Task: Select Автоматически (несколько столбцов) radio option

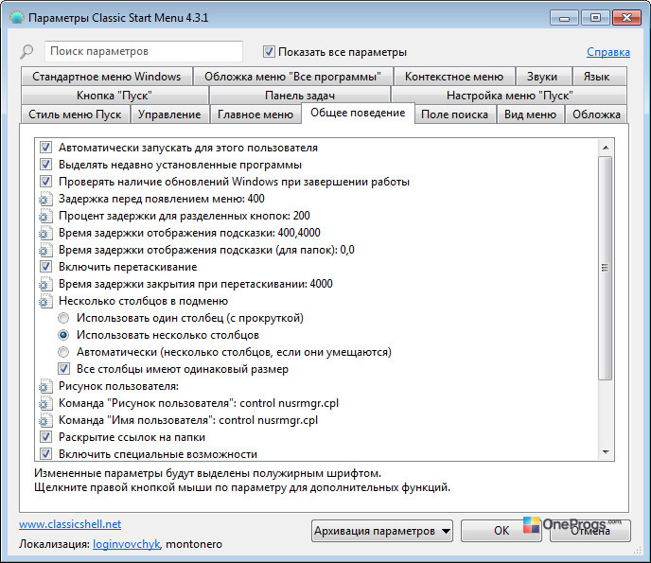Action: click(63, 352)
